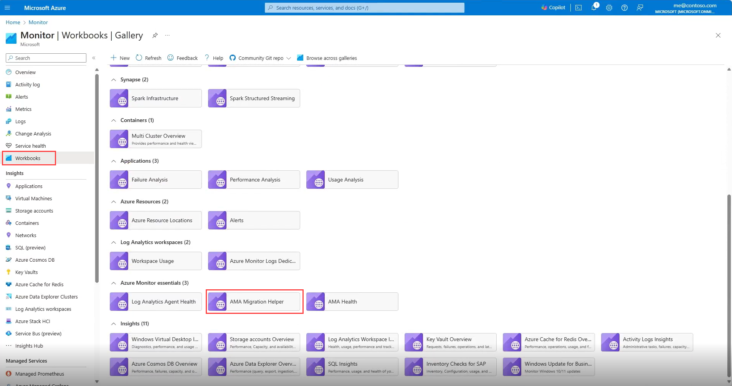The image size is (732, 386).
Task: Collapse the Azure Resources (2) section
Action: pos(113,202)
